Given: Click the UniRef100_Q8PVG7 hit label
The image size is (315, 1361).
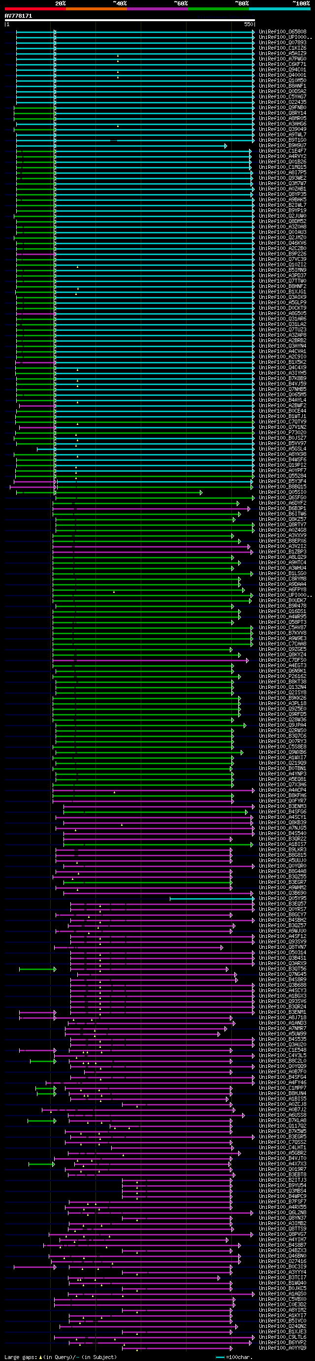Looking at the screenshot, I should 282,1234.
